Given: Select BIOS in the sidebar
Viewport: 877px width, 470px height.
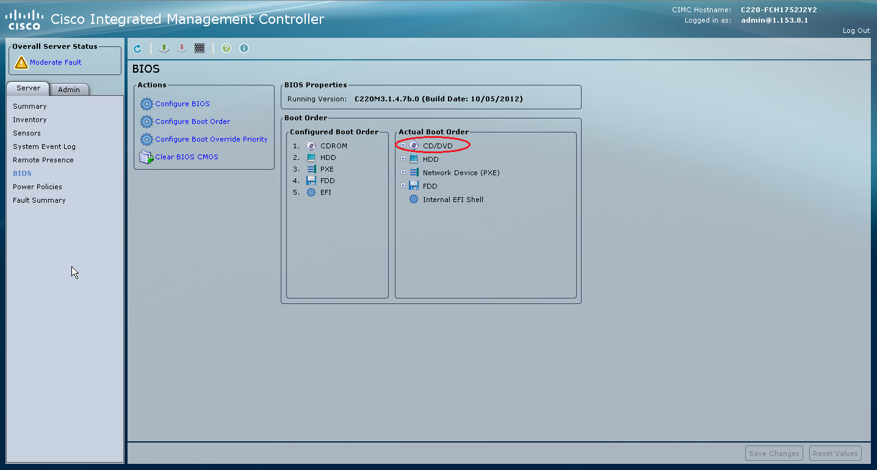Looking at the screenshot, I should (x=22, y=173).
